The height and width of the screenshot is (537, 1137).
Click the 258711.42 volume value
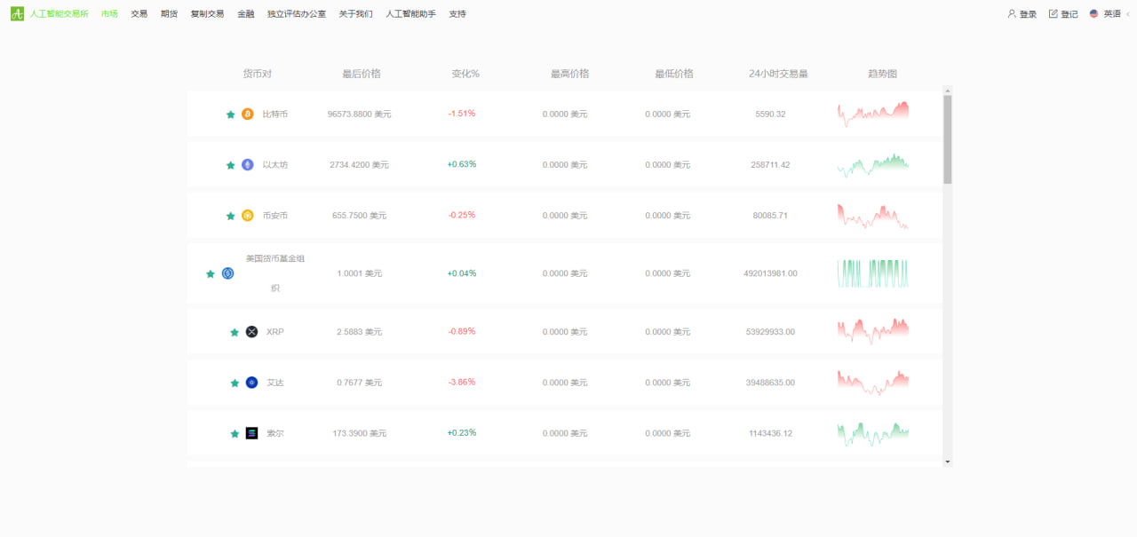(770, 165)
